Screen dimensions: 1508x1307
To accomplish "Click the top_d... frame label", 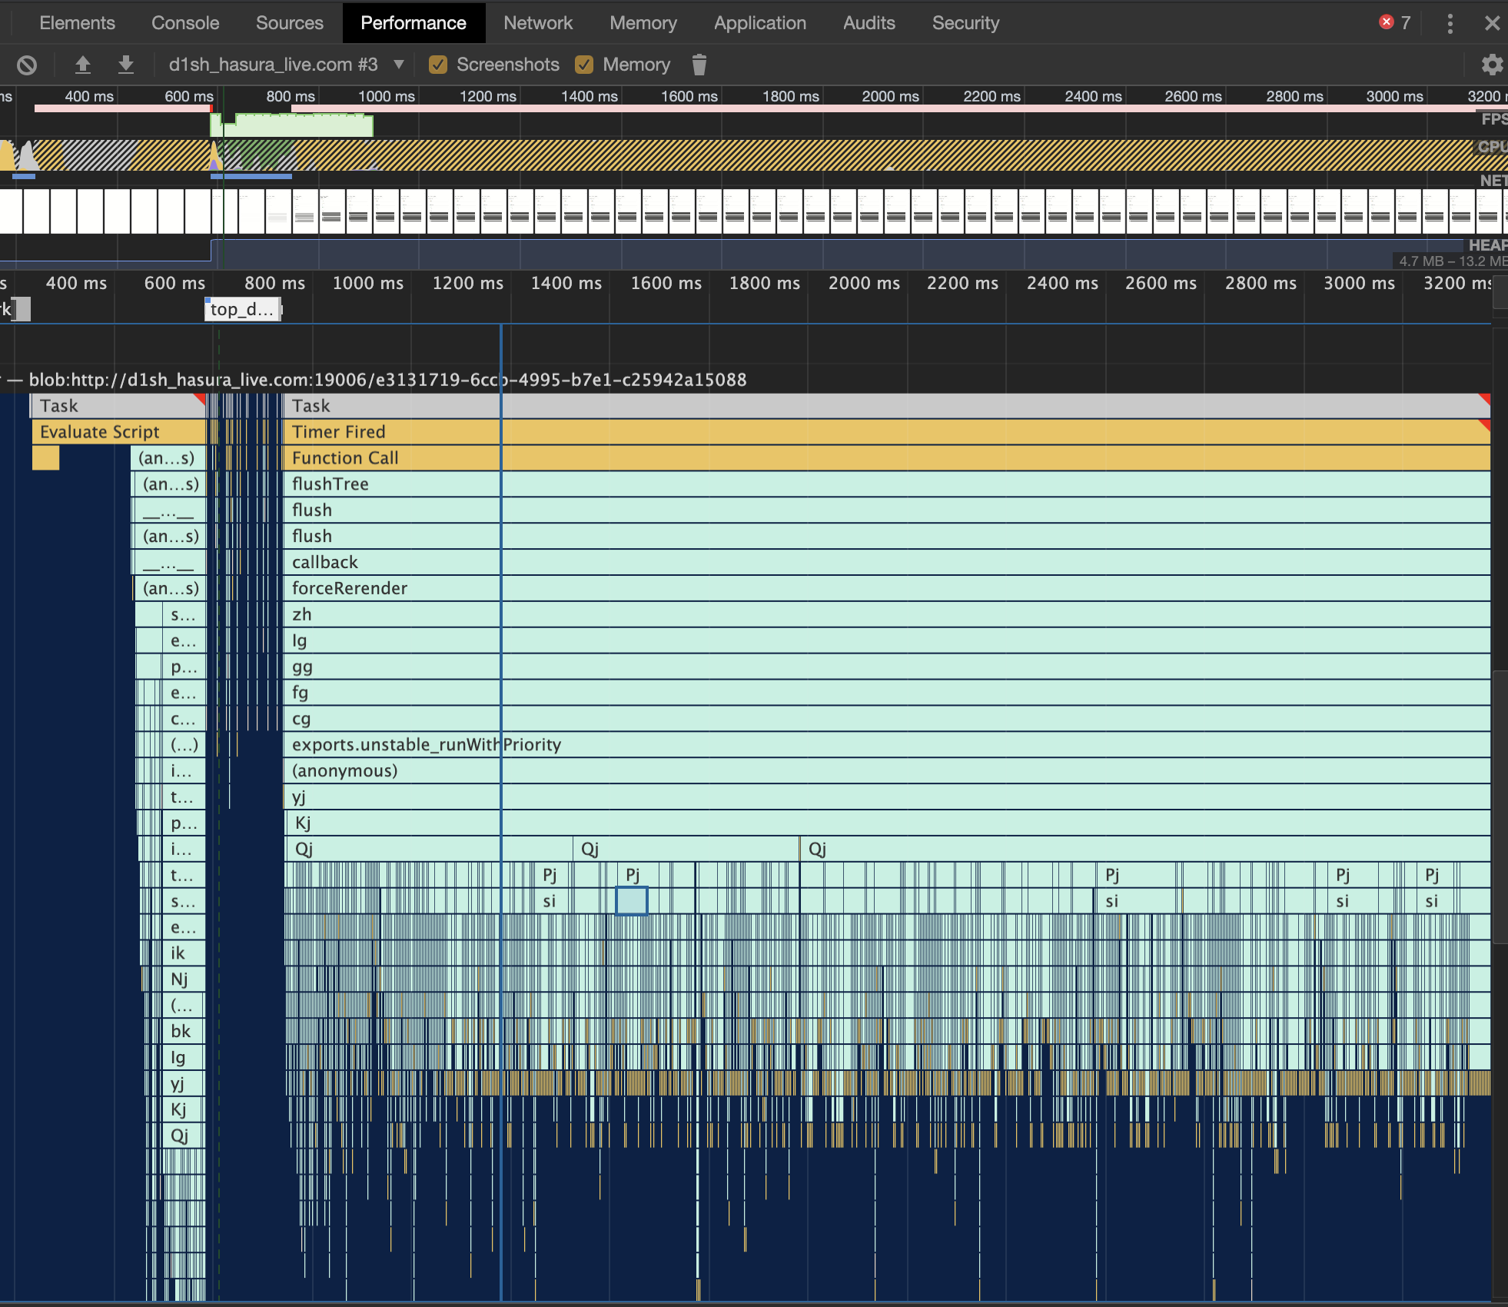I will click(x=242, y=310).
